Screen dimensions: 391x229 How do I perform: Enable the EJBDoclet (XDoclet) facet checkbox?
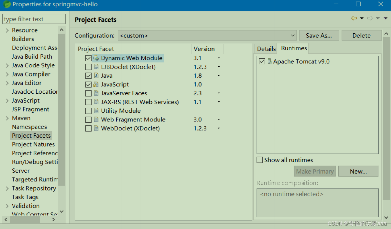click(x=88, y=67)
